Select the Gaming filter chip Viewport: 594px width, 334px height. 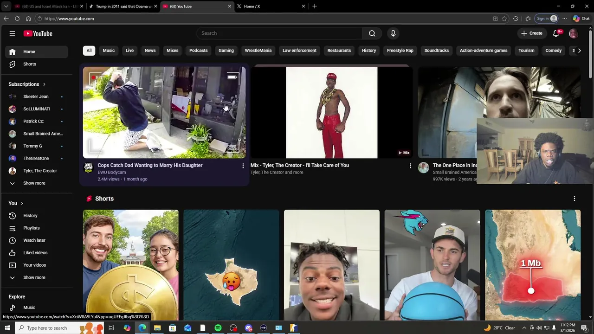[226, 51]
